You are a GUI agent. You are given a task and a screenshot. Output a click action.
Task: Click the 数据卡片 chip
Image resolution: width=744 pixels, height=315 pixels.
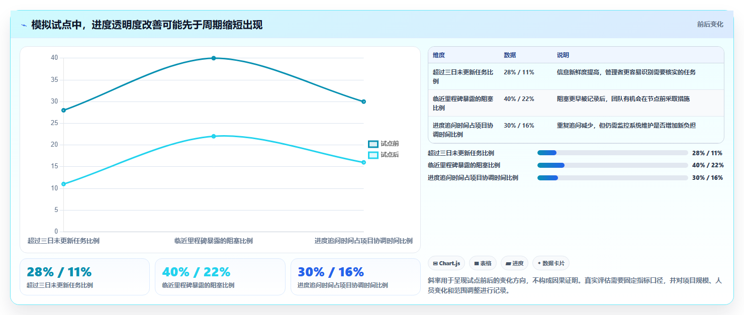point(551,263)
